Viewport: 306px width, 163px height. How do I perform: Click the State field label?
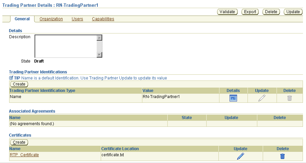tap(26, 61)
